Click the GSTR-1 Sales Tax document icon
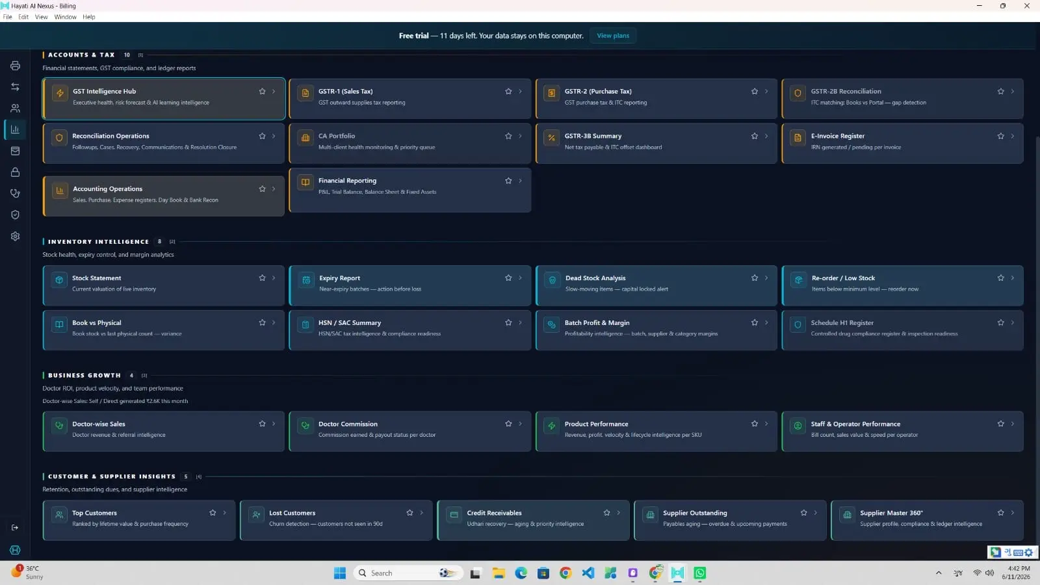The image size is (1040, 585). (305, 94)
